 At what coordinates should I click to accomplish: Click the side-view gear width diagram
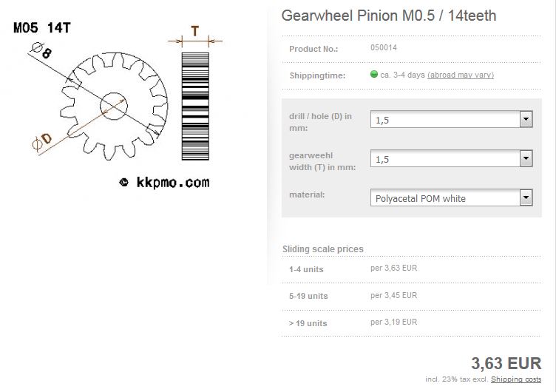(195, 106)
